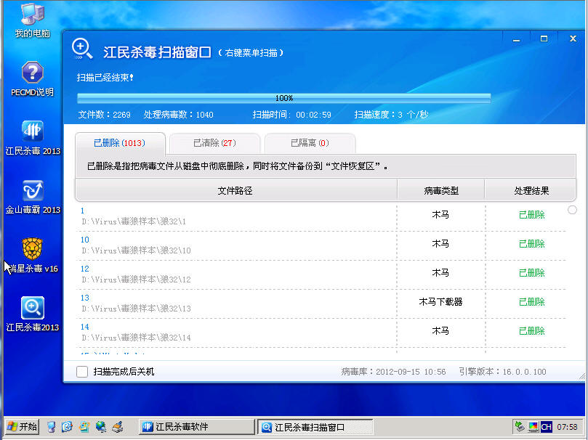Screen dimensions: 588x440
Task: Launch 瑞星杀毒 v16 lion icon
Action: pos(32,250)
